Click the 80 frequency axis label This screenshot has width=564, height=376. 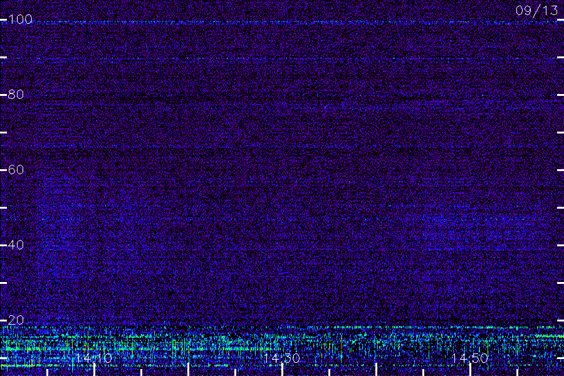(x=16, y=95)
